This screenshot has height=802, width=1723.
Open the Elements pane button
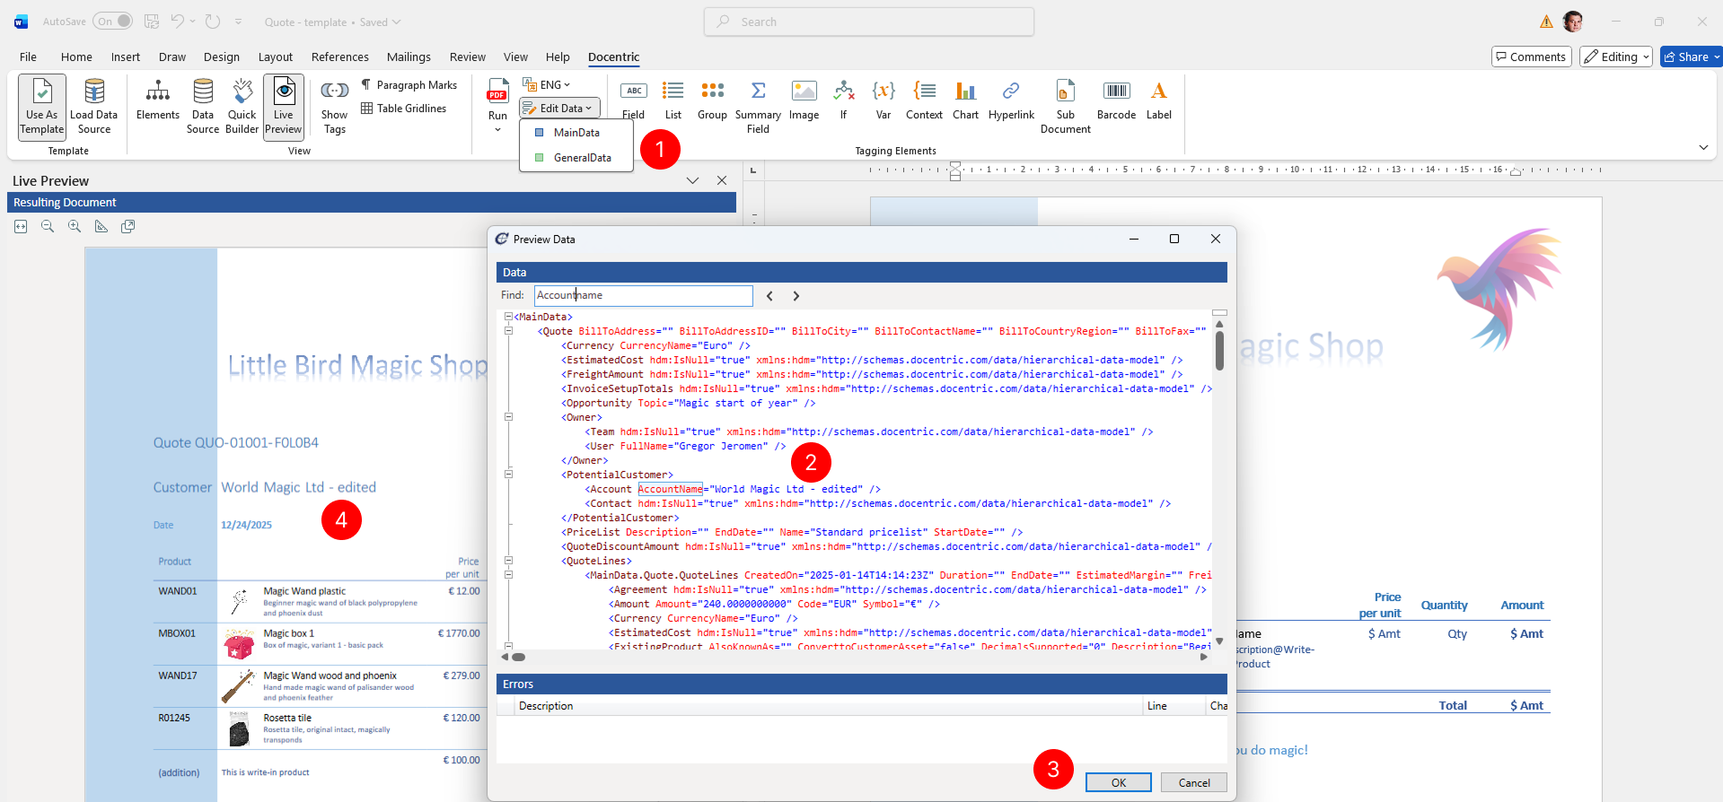click(158, 99)
